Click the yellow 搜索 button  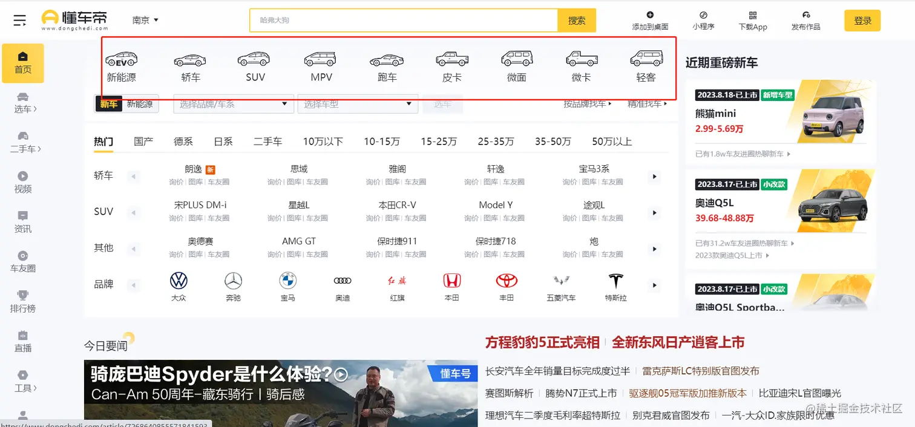pyautogui.click(x=577, y=20)
